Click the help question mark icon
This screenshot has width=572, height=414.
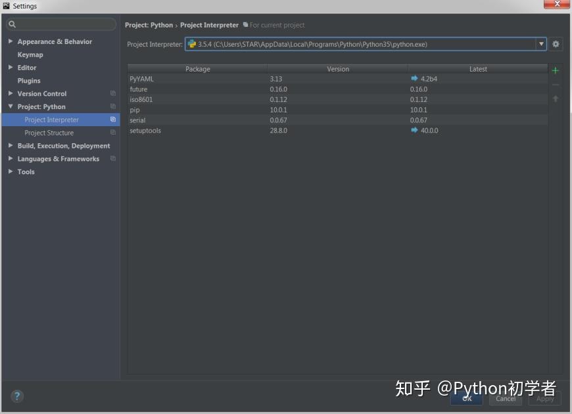tap(16, 396)
